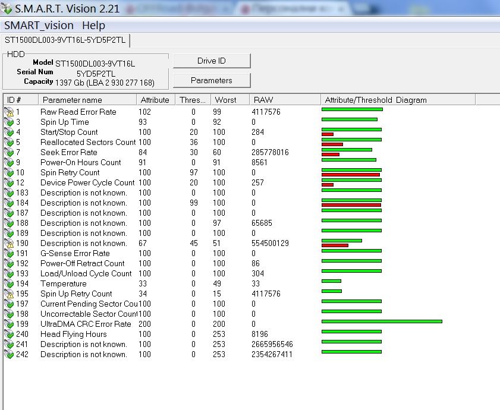The height and width of the screenshot is (410, 500).
Task: Click the status icon for attribute 189
Action: click(x=9, y=233)
